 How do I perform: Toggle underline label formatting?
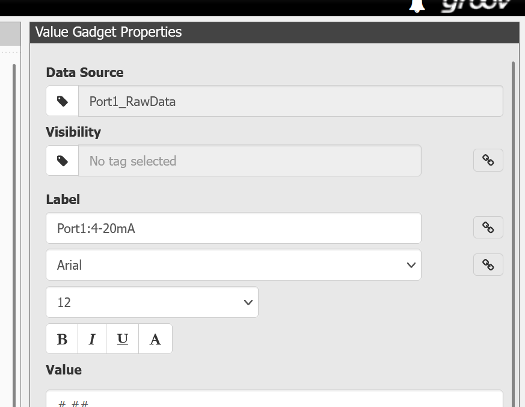point(122,339)
